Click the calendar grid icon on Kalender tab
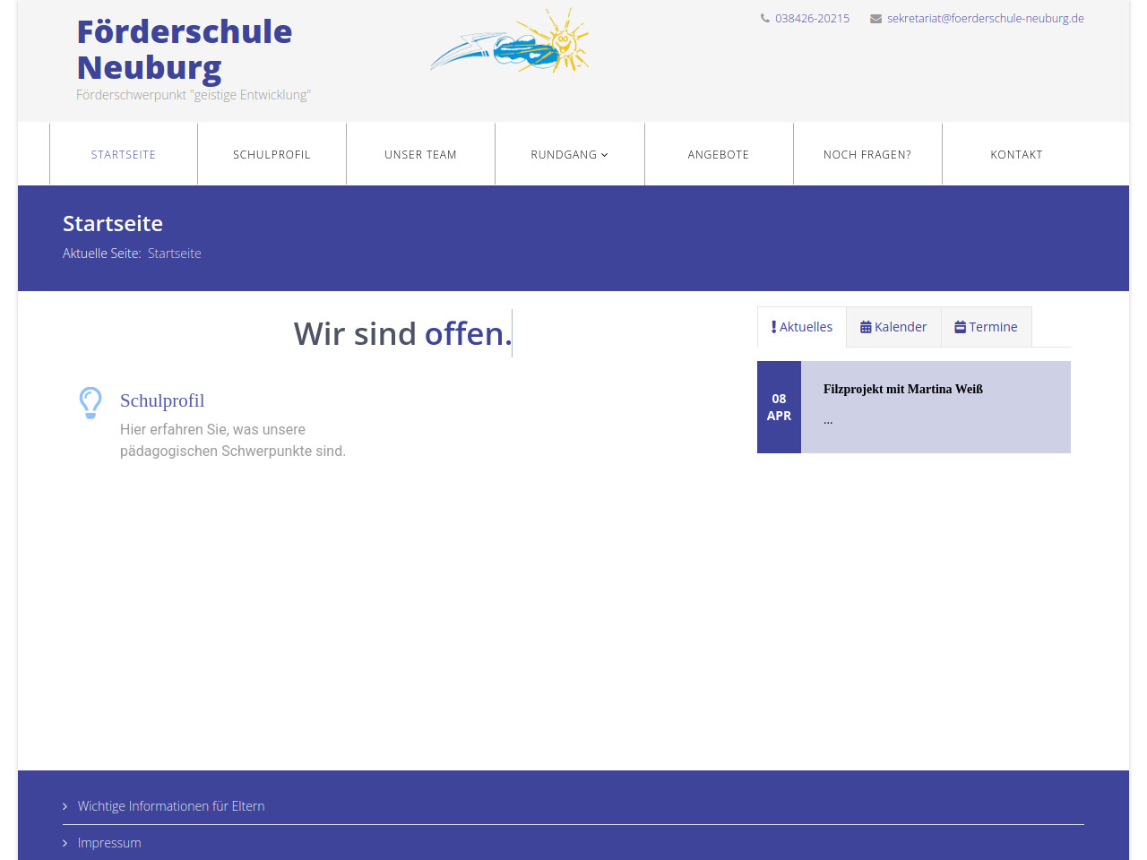The width and height of the screenshot is (1147, 860). pyautogui.click(x=866, y=328)
